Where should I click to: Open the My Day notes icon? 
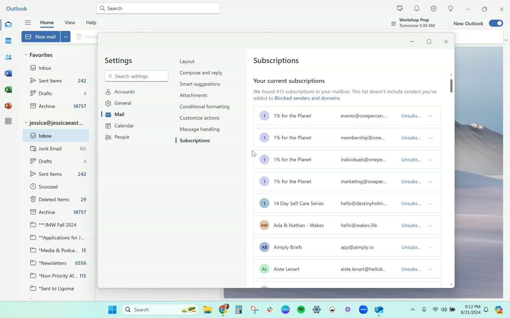pyautogui.click(x=400, y=8)
